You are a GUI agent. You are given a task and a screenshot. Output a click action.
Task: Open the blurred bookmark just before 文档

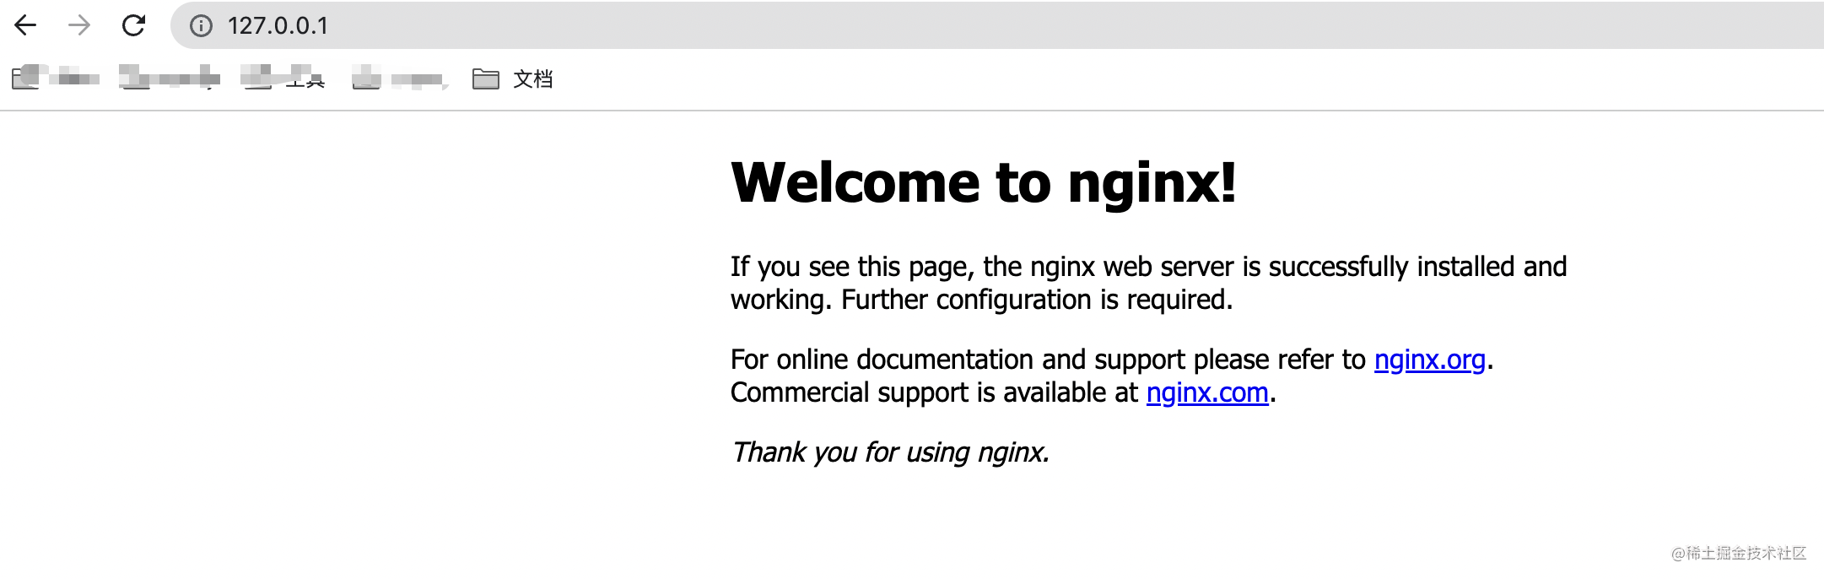[x=398, y=79]
